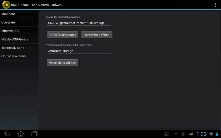Tap the Verzeichnis zum Mounten des Laufwerkes label
221x138 pixels.
(69, 45)
